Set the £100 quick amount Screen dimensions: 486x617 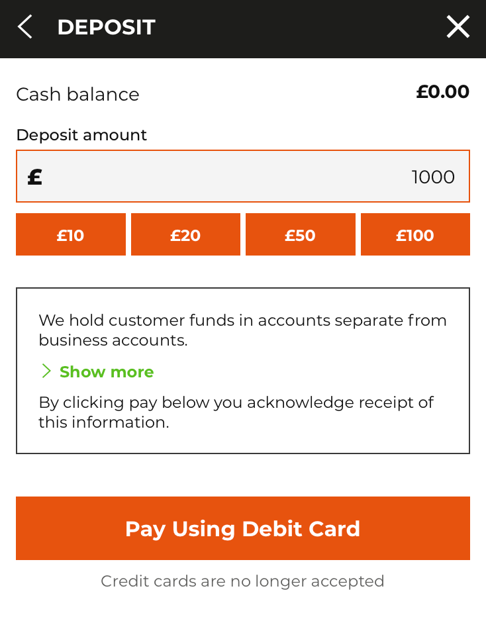(x=415, y=234)
